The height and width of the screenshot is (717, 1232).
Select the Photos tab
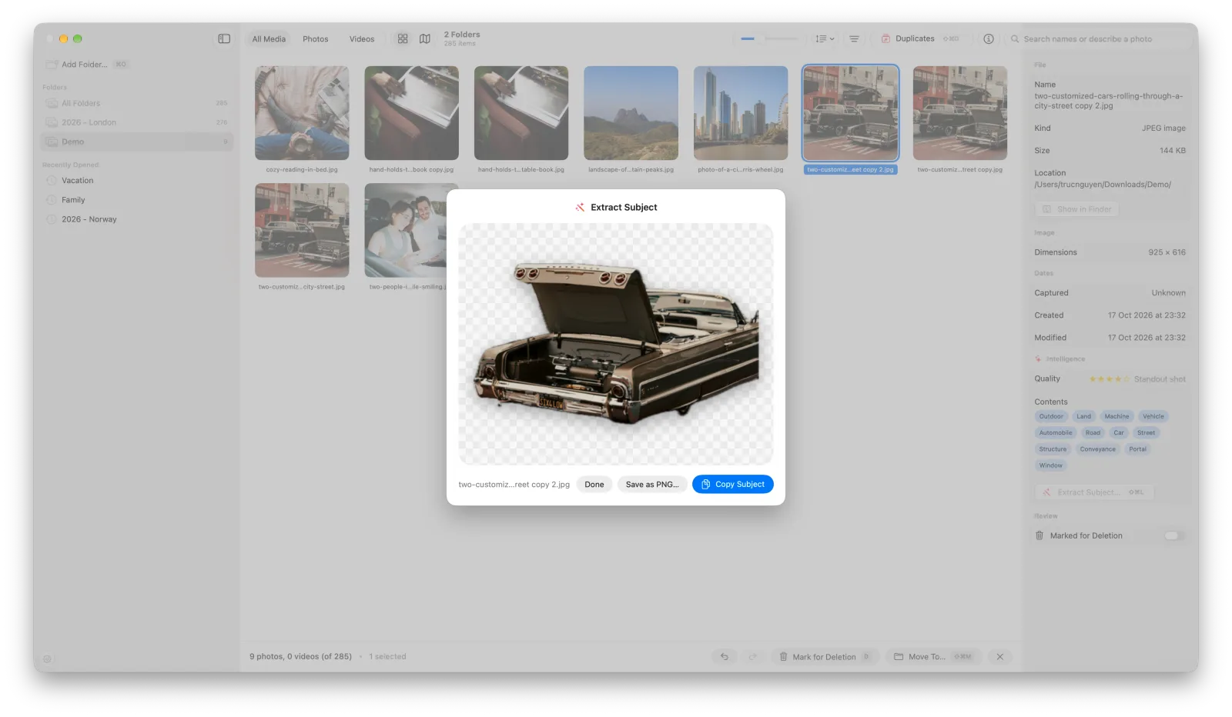point(316,38)
